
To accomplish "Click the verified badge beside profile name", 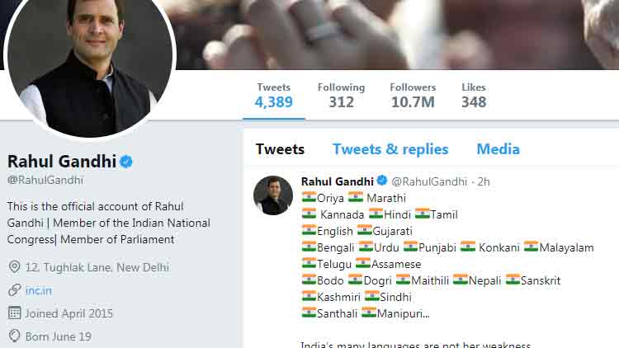I will tap(126, 161).
